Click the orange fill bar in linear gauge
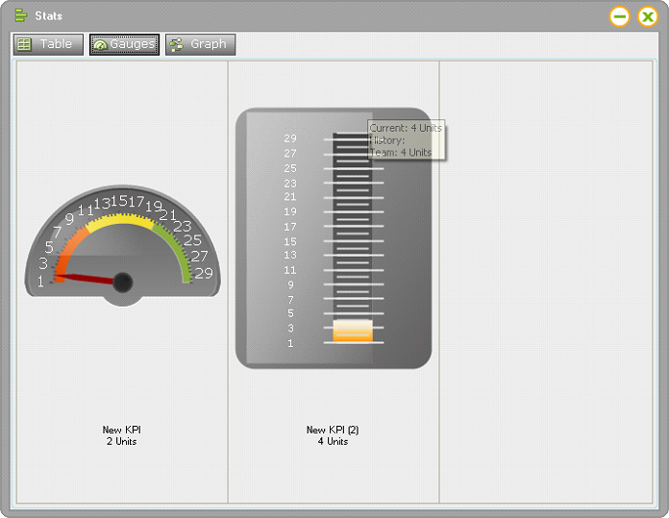The width and height of the screenshot is (669, 518). (353, 331)
